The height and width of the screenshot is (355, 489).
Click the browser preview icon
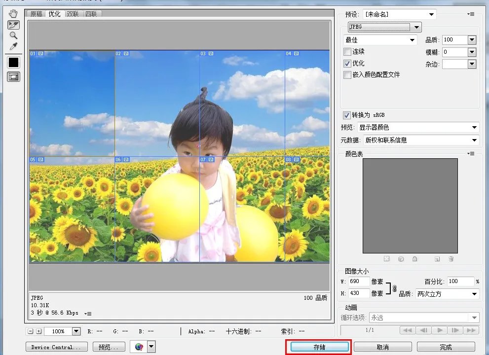tap(139, 347)
